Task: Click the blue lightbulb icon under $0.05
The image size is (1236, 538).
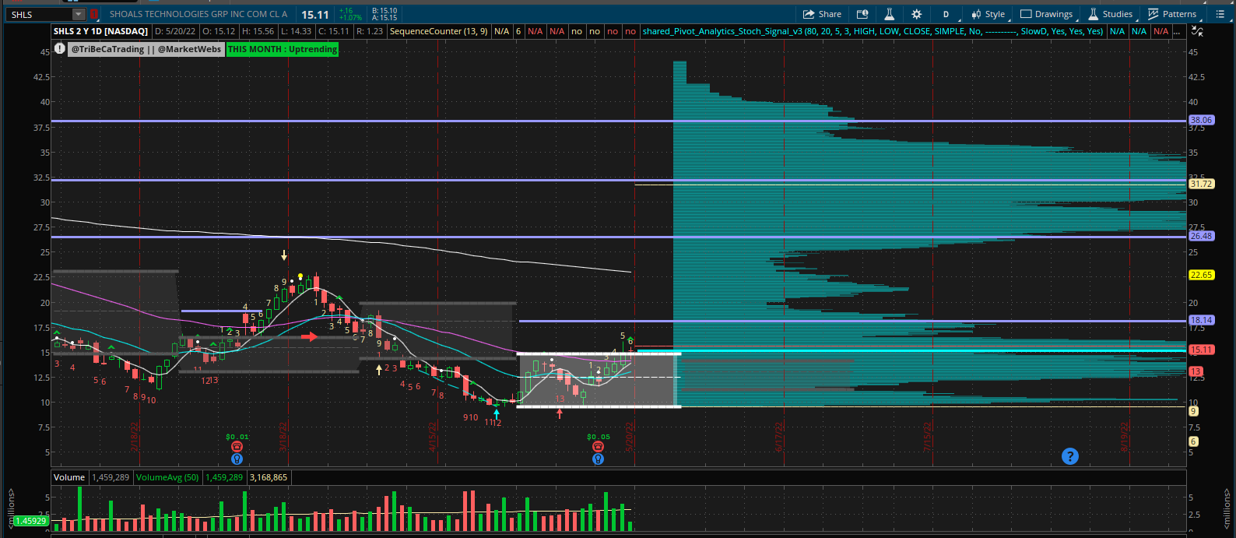Action: tap(598, 459)
